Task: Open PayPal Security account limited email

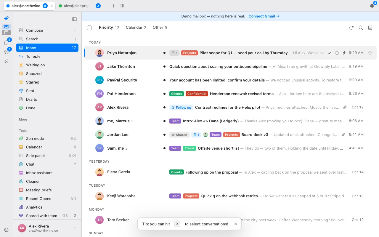Action: point(230,80)
